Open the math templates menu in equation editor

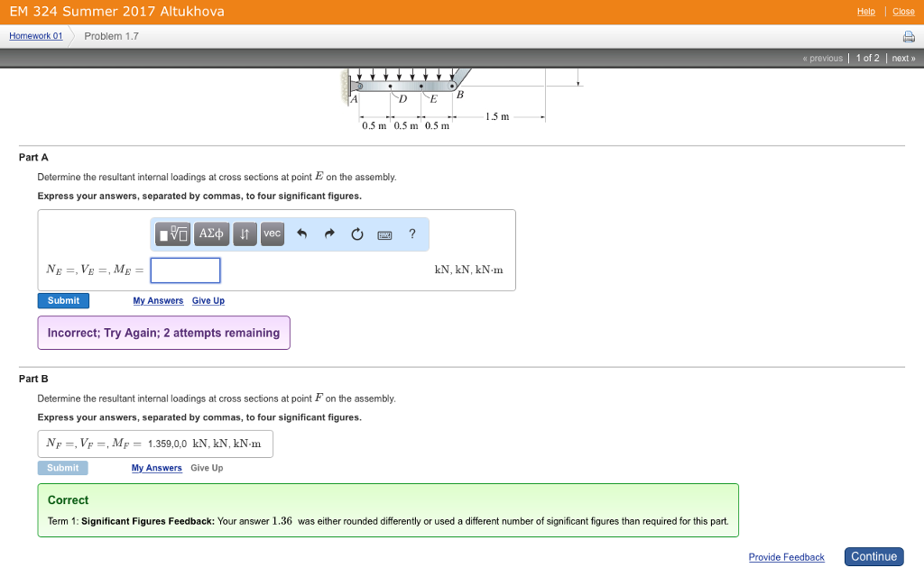coord(171,234)
